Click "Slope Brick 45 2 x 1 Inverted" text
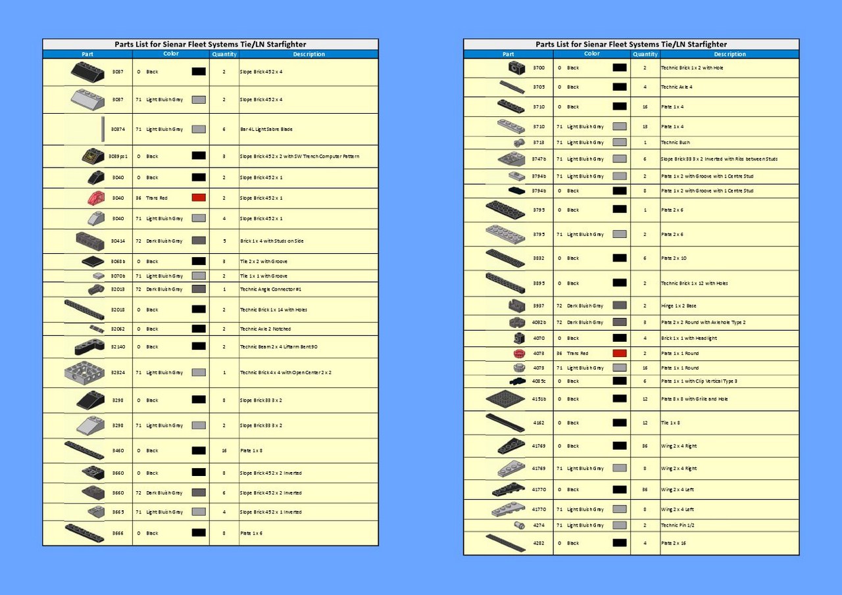Viewport: 842px width, 595px height. tap(271, 512)
